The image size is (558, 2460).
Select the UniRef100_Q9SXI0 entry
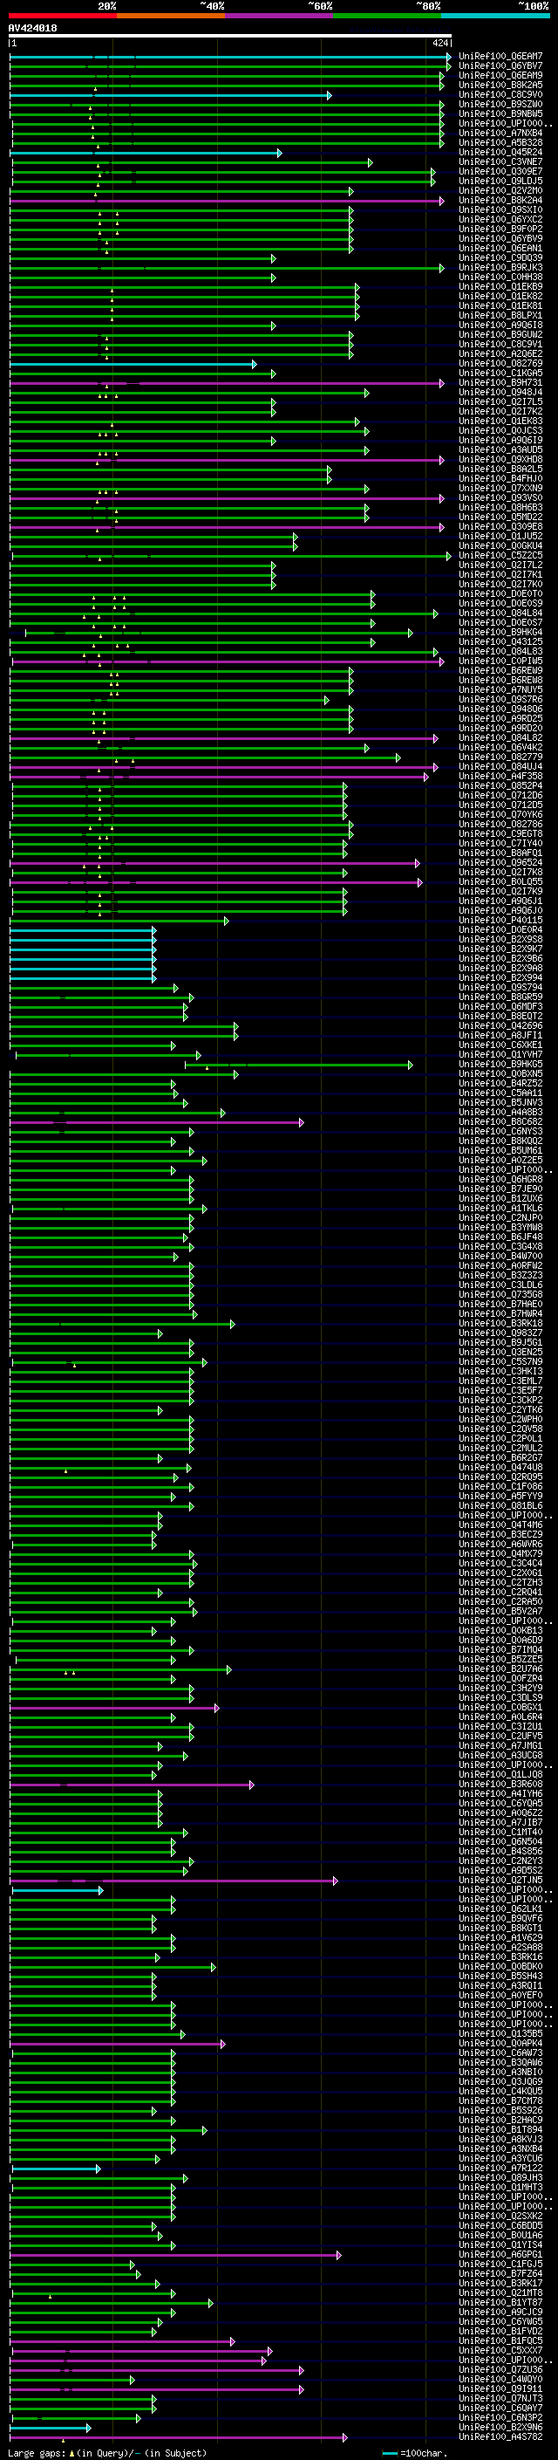500,210
